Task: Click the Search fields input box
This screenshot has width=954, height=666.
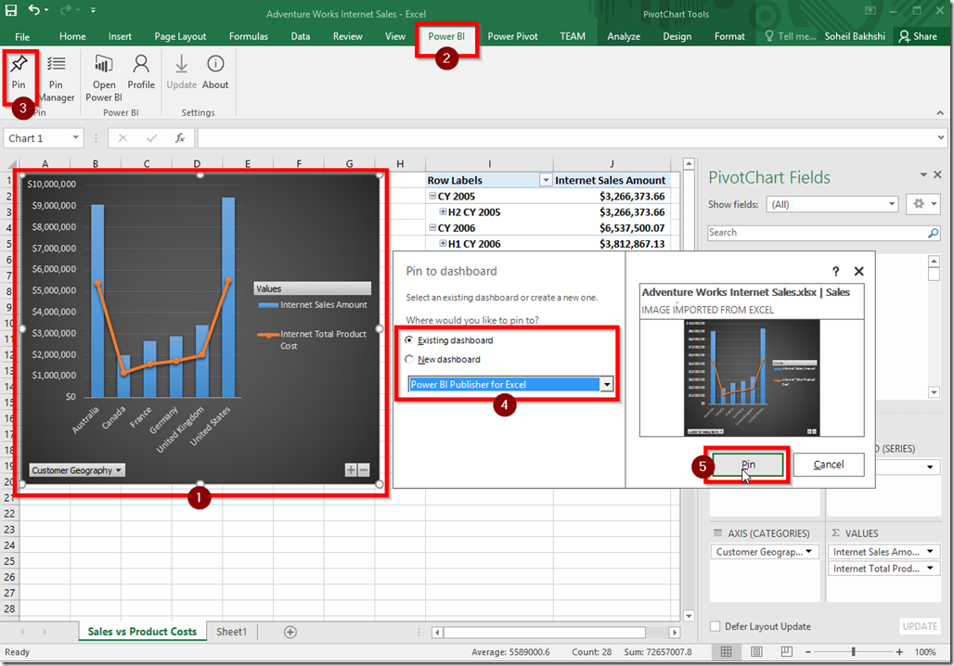Action: coord(817,232)
